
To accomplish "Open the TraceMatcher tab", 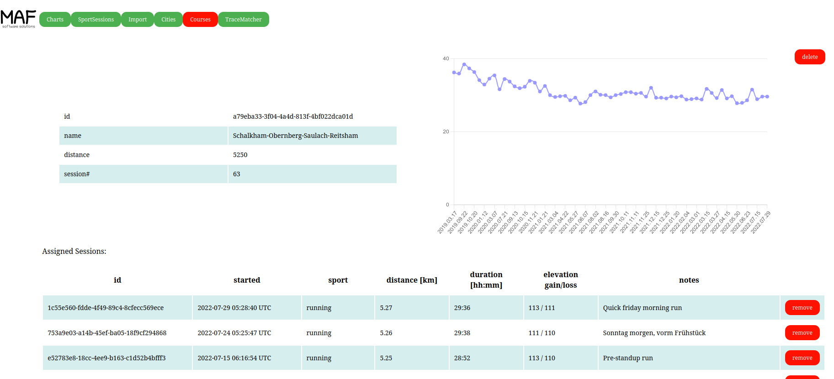I will (x=244, y=19).
